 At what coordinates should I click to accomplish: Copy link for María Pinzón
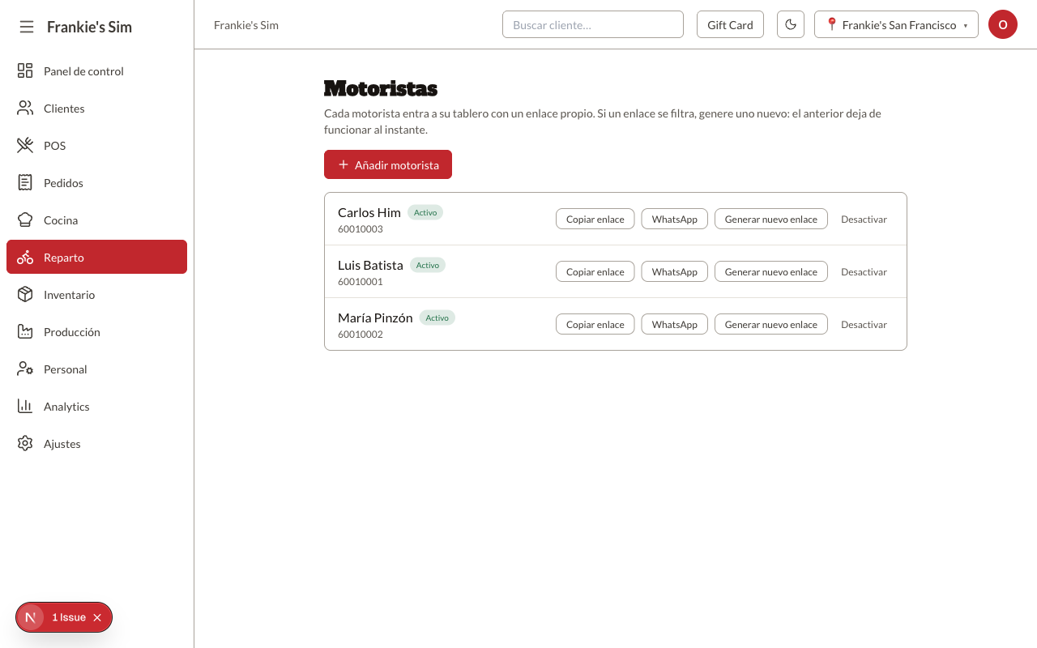click(x=595, y=324)
